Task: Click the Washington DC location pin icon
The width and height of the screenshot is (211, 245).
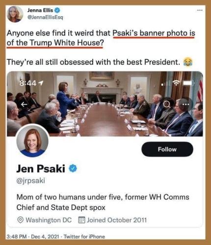Action: (20, 220)
